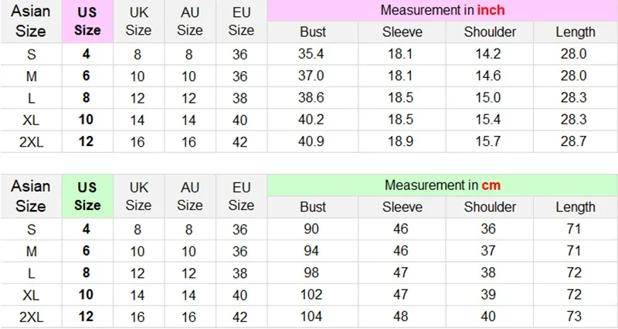
Task: Click sleeve value 48 in cm table
Action: [402, 317]
